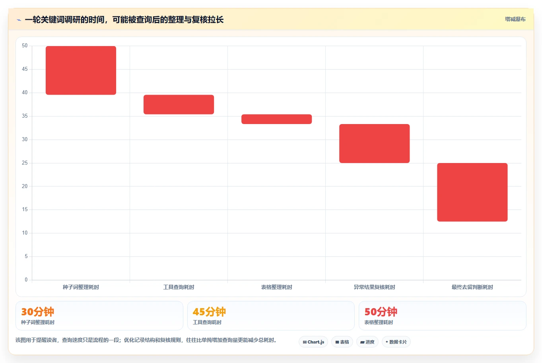Click the 工具查询耗时 caption under 45分钟

click(207, 322)
